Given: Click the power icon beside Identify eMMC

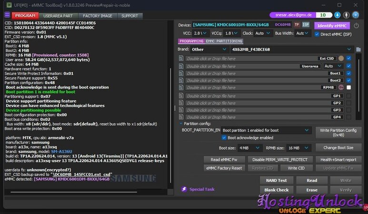Looking at the screenshot, I should pos(357,25).
